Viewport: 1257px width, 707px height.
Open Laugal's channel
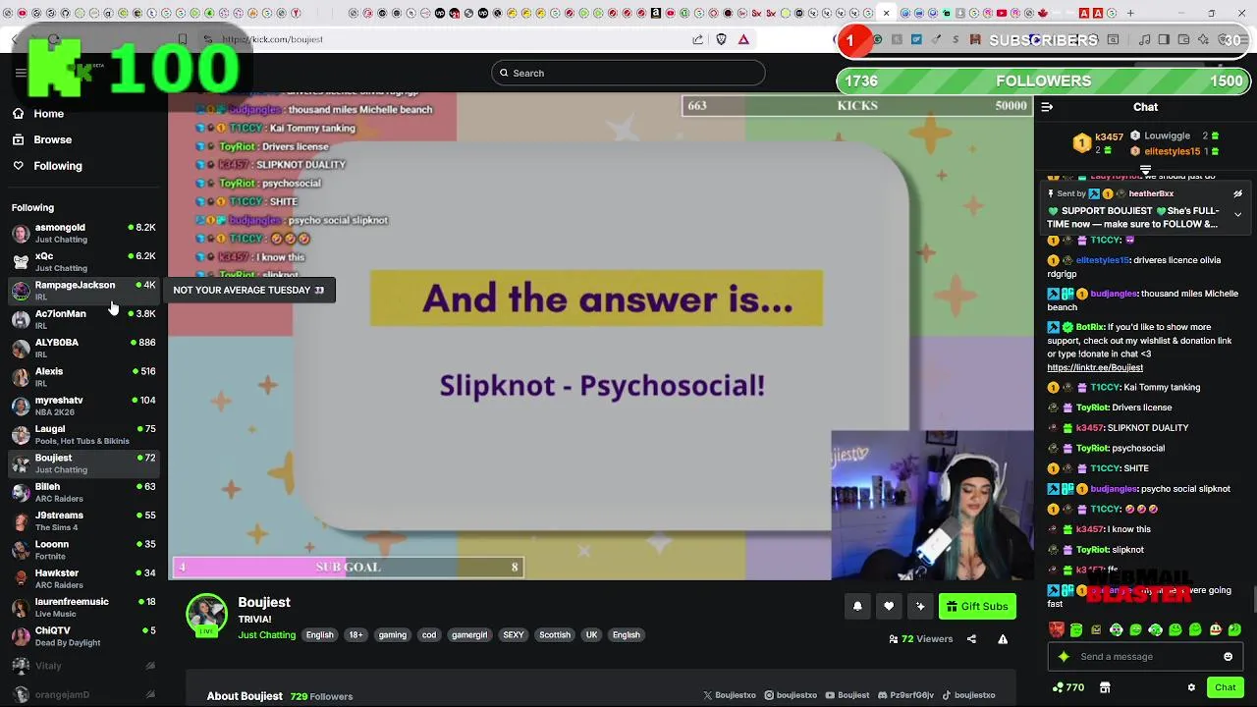click(83, 434)
